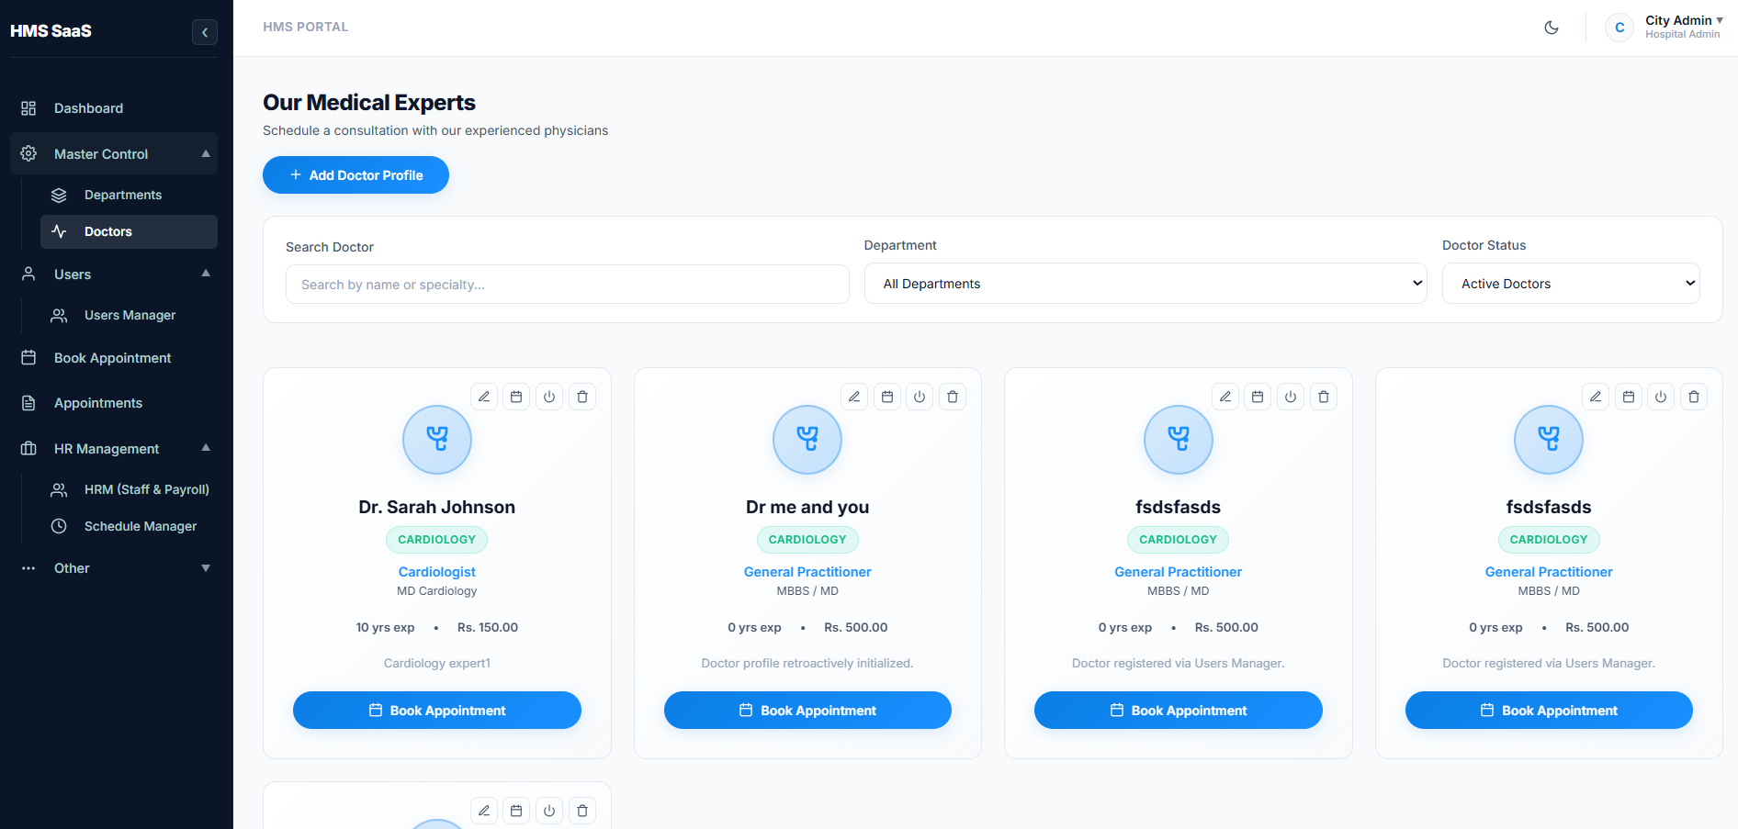Book Appointment with Dr me and you

807,711
